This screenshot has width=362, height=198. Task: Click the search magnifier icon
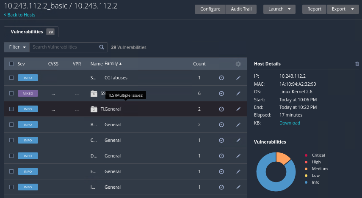[102, 47]
